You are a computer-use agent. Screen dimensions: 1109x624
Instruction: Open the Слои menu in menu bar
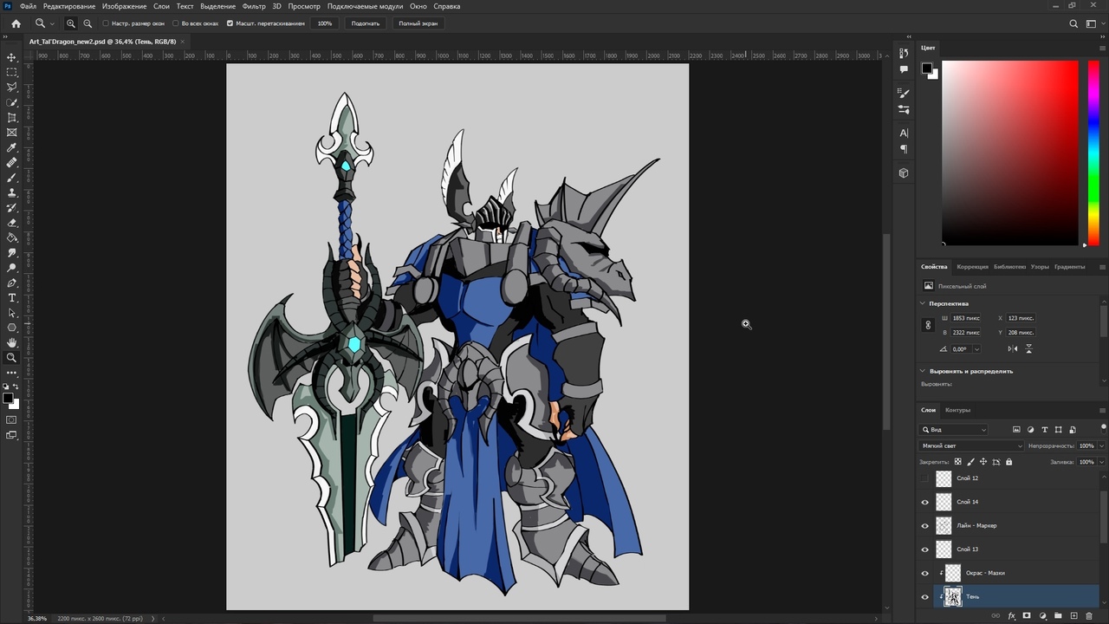161,6
